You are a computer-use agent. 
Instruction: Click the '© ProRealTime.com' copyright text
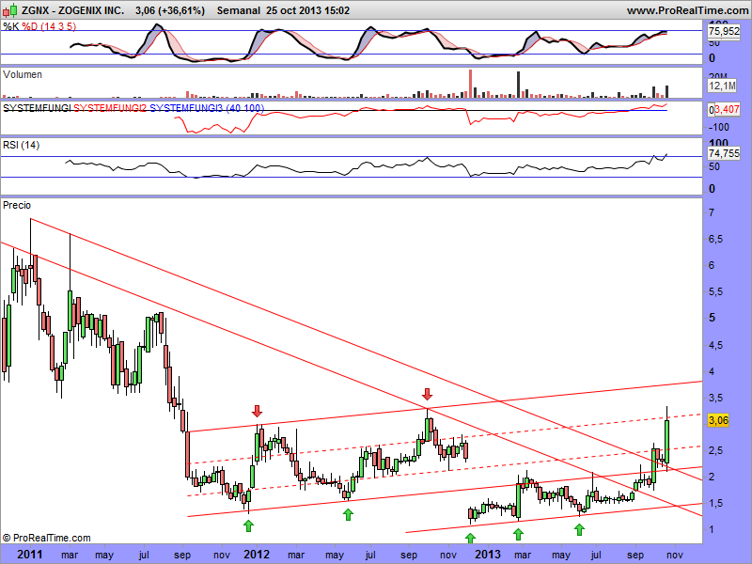pos(46,538)
